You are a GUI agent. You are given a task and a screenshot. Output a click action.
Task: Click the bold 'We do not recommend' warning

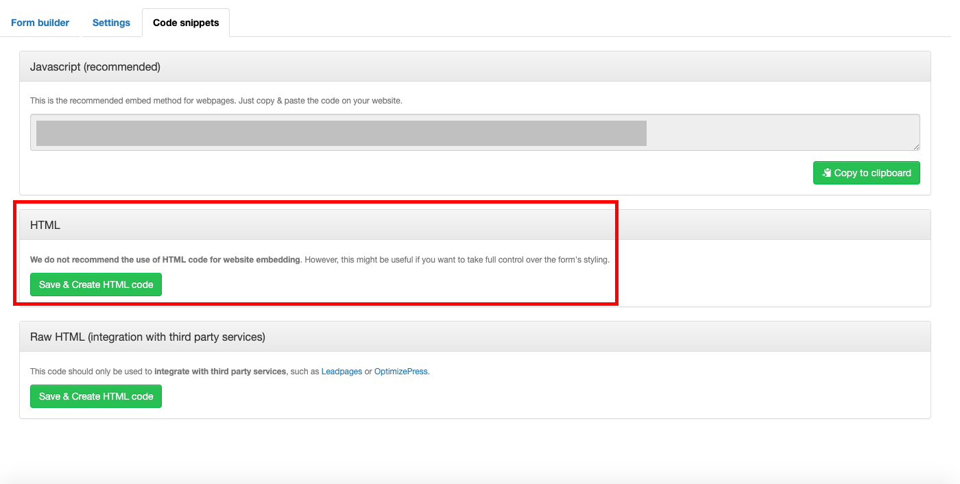pyautogui.click(x=165, y=260)
